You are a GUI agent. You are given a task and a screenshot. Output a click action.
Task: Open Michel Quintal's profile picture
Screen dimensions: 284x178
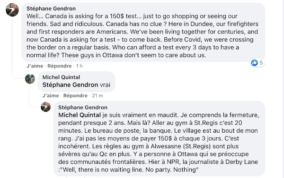[x=30, y=79]
